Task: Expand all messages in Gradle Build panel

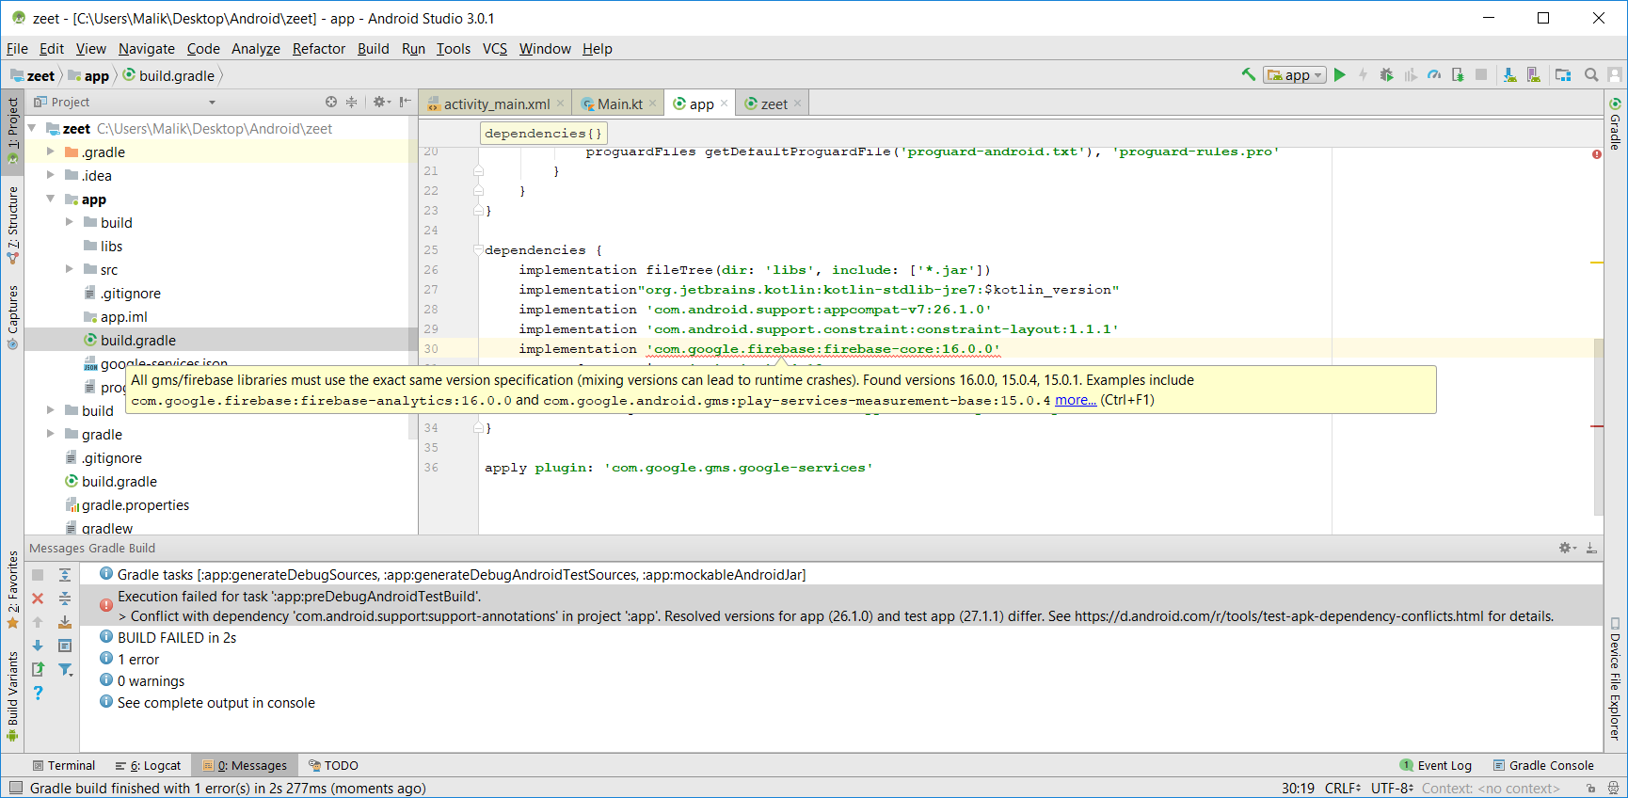Action: 65,575
